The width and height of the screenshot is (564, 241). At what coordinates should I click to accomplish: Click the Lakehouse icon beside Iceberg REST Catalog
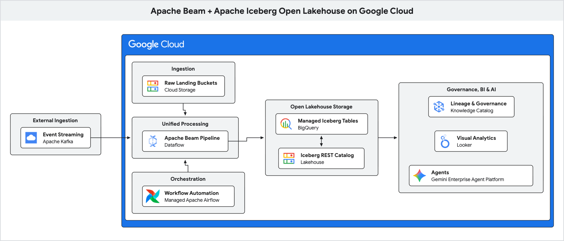click(289, 158)
